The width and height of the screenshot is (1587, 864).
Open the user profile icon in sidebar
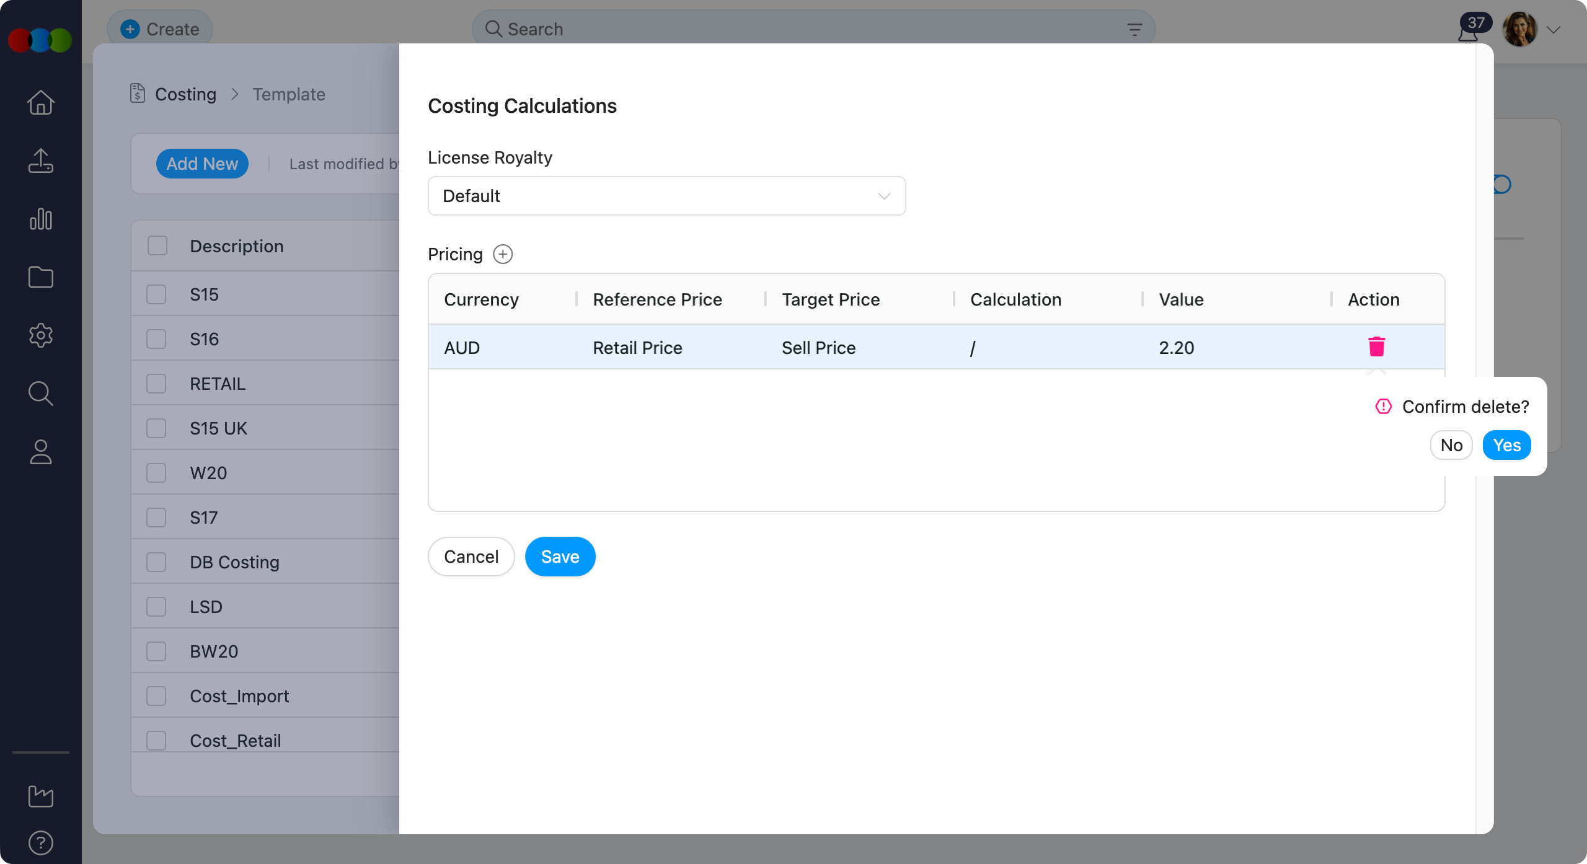pos(40,452)
